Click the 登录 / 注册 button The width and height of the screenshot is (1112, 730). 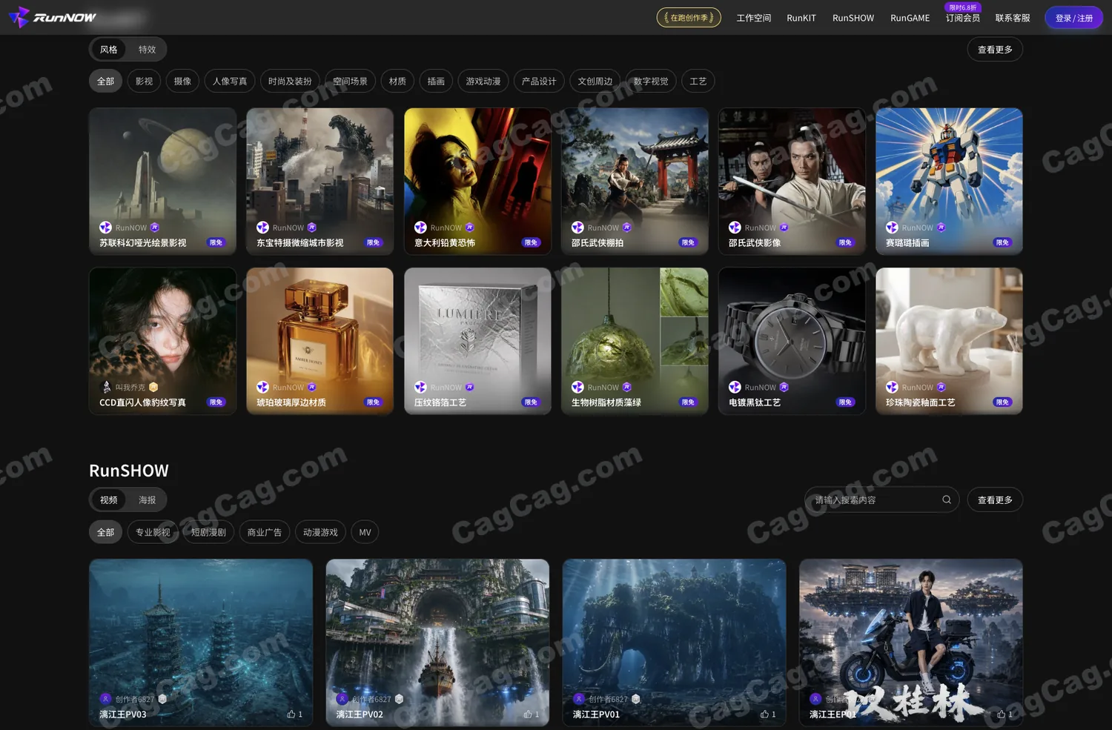[x=1074, y=18]
